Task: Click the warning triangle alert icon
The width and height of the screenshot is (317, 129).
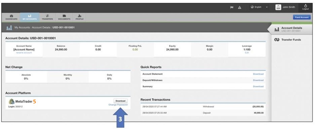Action: [239, 8]
